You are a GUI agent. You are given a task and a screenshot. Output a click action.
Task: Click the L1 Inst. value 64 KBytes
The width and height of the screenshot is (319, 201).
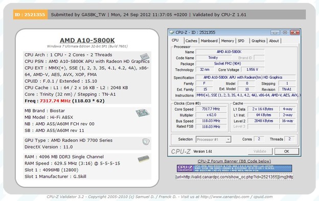click(263, 115)
